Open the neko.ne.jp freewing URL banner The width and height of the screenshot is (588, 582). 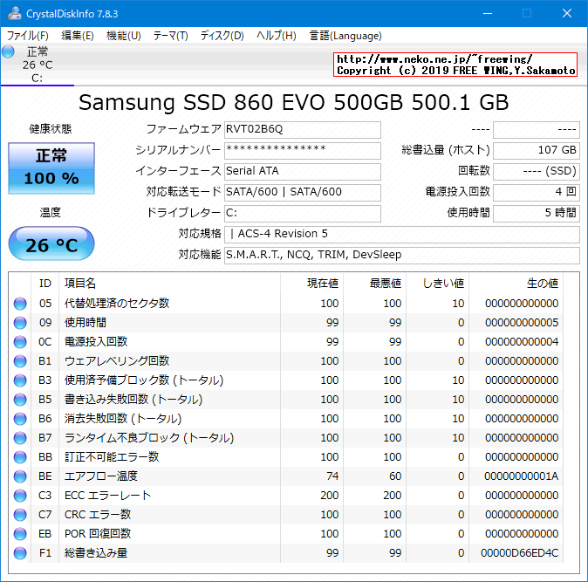pyautogui.click(x=455, y=65)
